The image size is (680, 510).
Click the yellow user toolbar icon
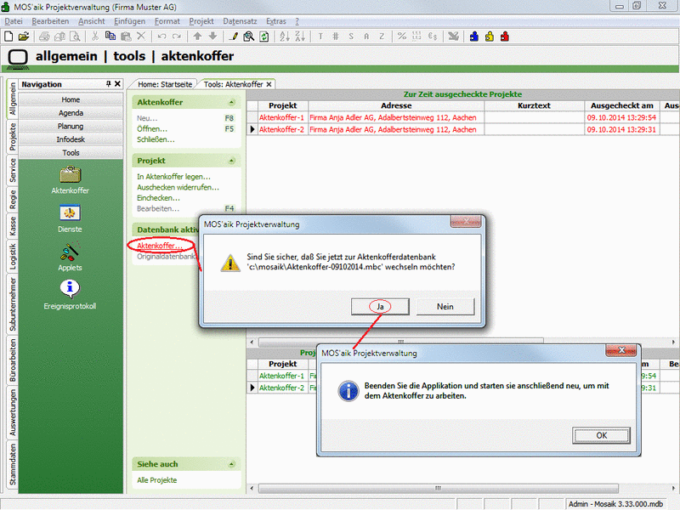pos(490,37)
